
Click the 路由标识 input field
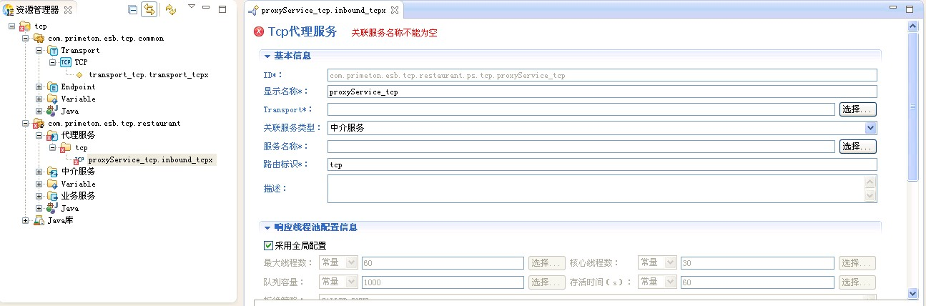tap(602, 164)
